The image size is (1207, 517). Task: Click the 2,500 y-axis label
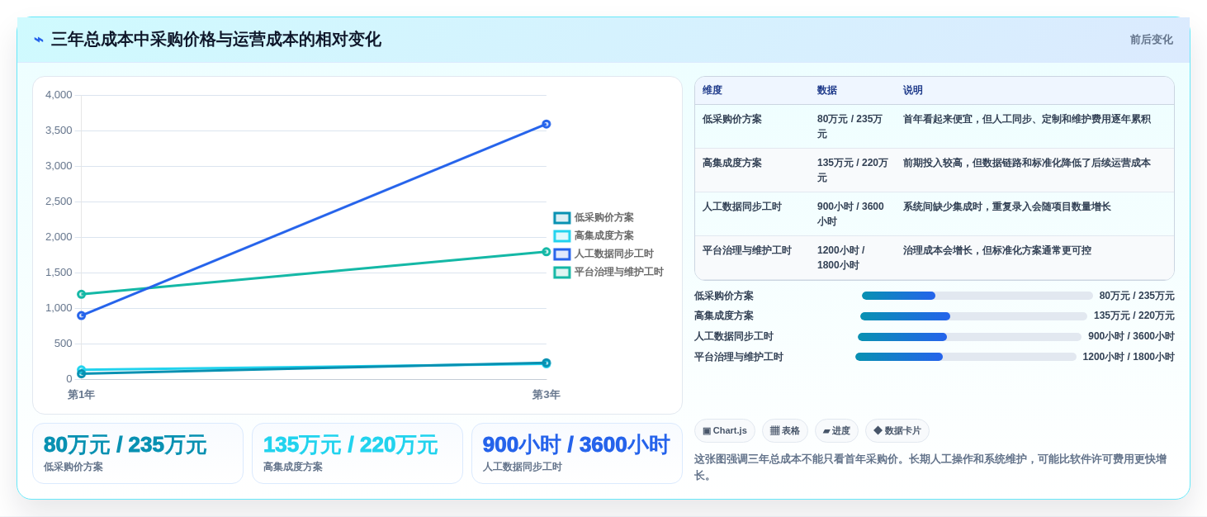coord(59,202)
